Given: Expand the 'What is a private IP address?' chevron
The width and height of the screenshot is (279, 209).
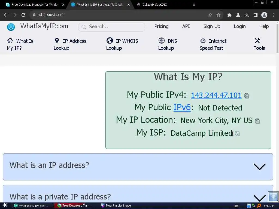Looking at the screenshot, I should [259, 198].
